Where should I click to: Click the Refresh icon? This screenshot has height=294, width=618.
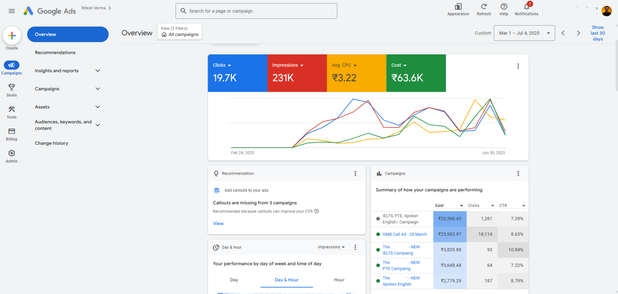coord(484,9)
